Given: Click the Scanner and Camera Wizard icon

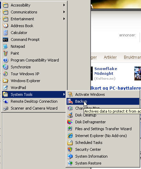Looking at the screenshot, I should pos(5,108).
